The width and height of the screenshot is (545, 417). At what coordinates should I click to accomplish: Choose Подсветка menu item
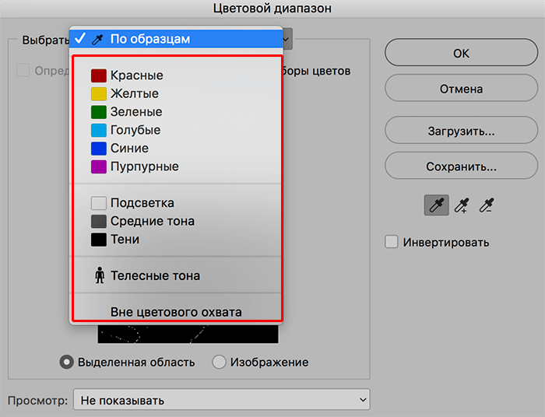tap(176, 203)
